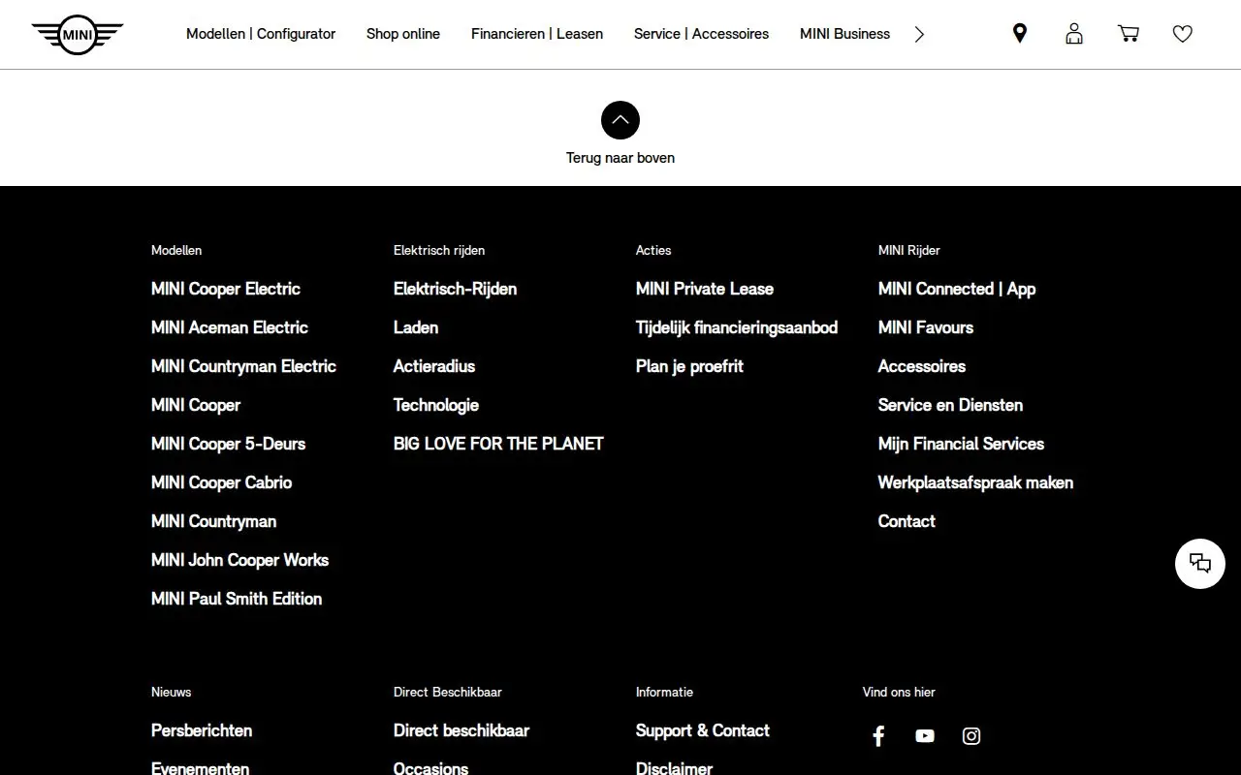Open the MINI Cooper Cabrio link

(x=221, y=482)
